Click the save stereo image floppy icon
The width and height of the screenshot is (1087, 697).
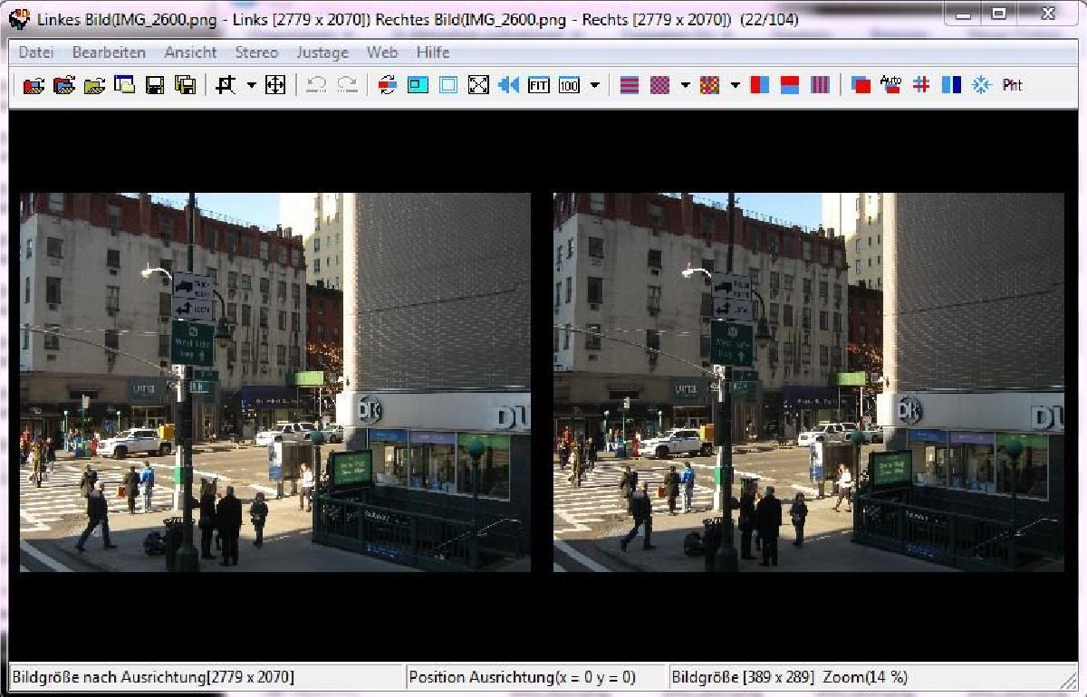point(155,85)
